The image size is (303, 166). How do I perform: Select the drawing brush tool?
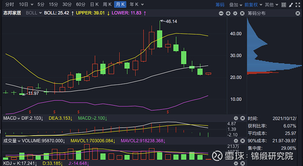(x=290, y=5)
